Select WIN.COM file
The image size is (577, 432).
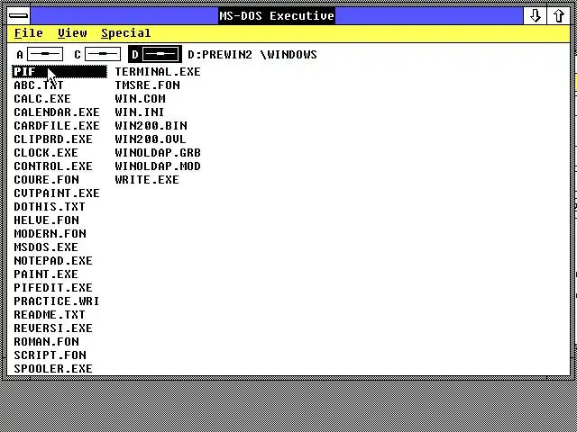(x=141, y=99)
